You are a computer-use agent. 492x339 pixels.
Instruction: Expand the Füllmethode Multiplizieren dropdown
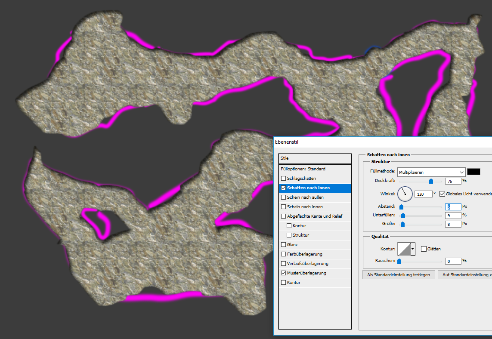[431, 172]
